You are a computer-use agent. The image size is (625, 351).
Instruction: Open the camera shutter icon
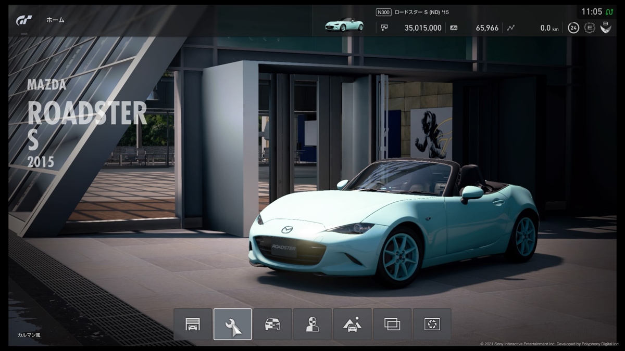click(x=432, y=324)
